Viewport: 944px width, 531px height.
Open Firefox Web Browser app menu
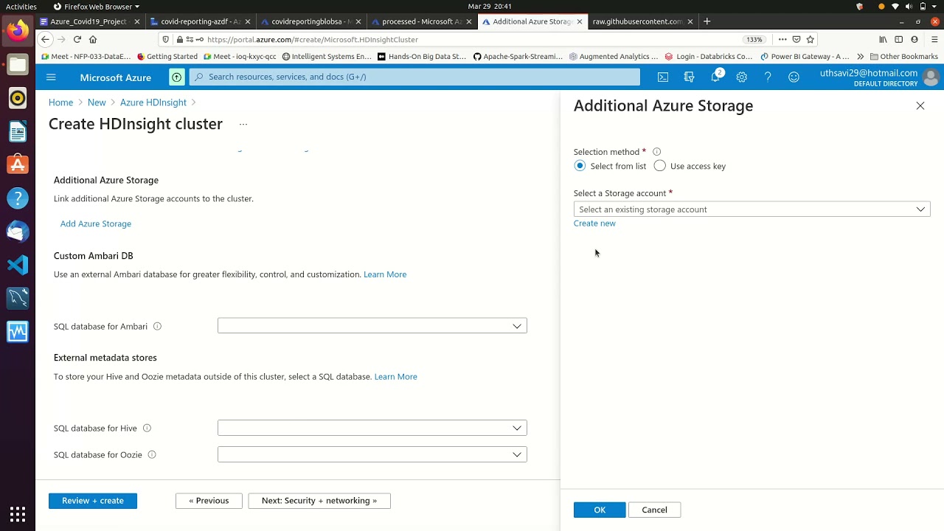pos(97,7)
